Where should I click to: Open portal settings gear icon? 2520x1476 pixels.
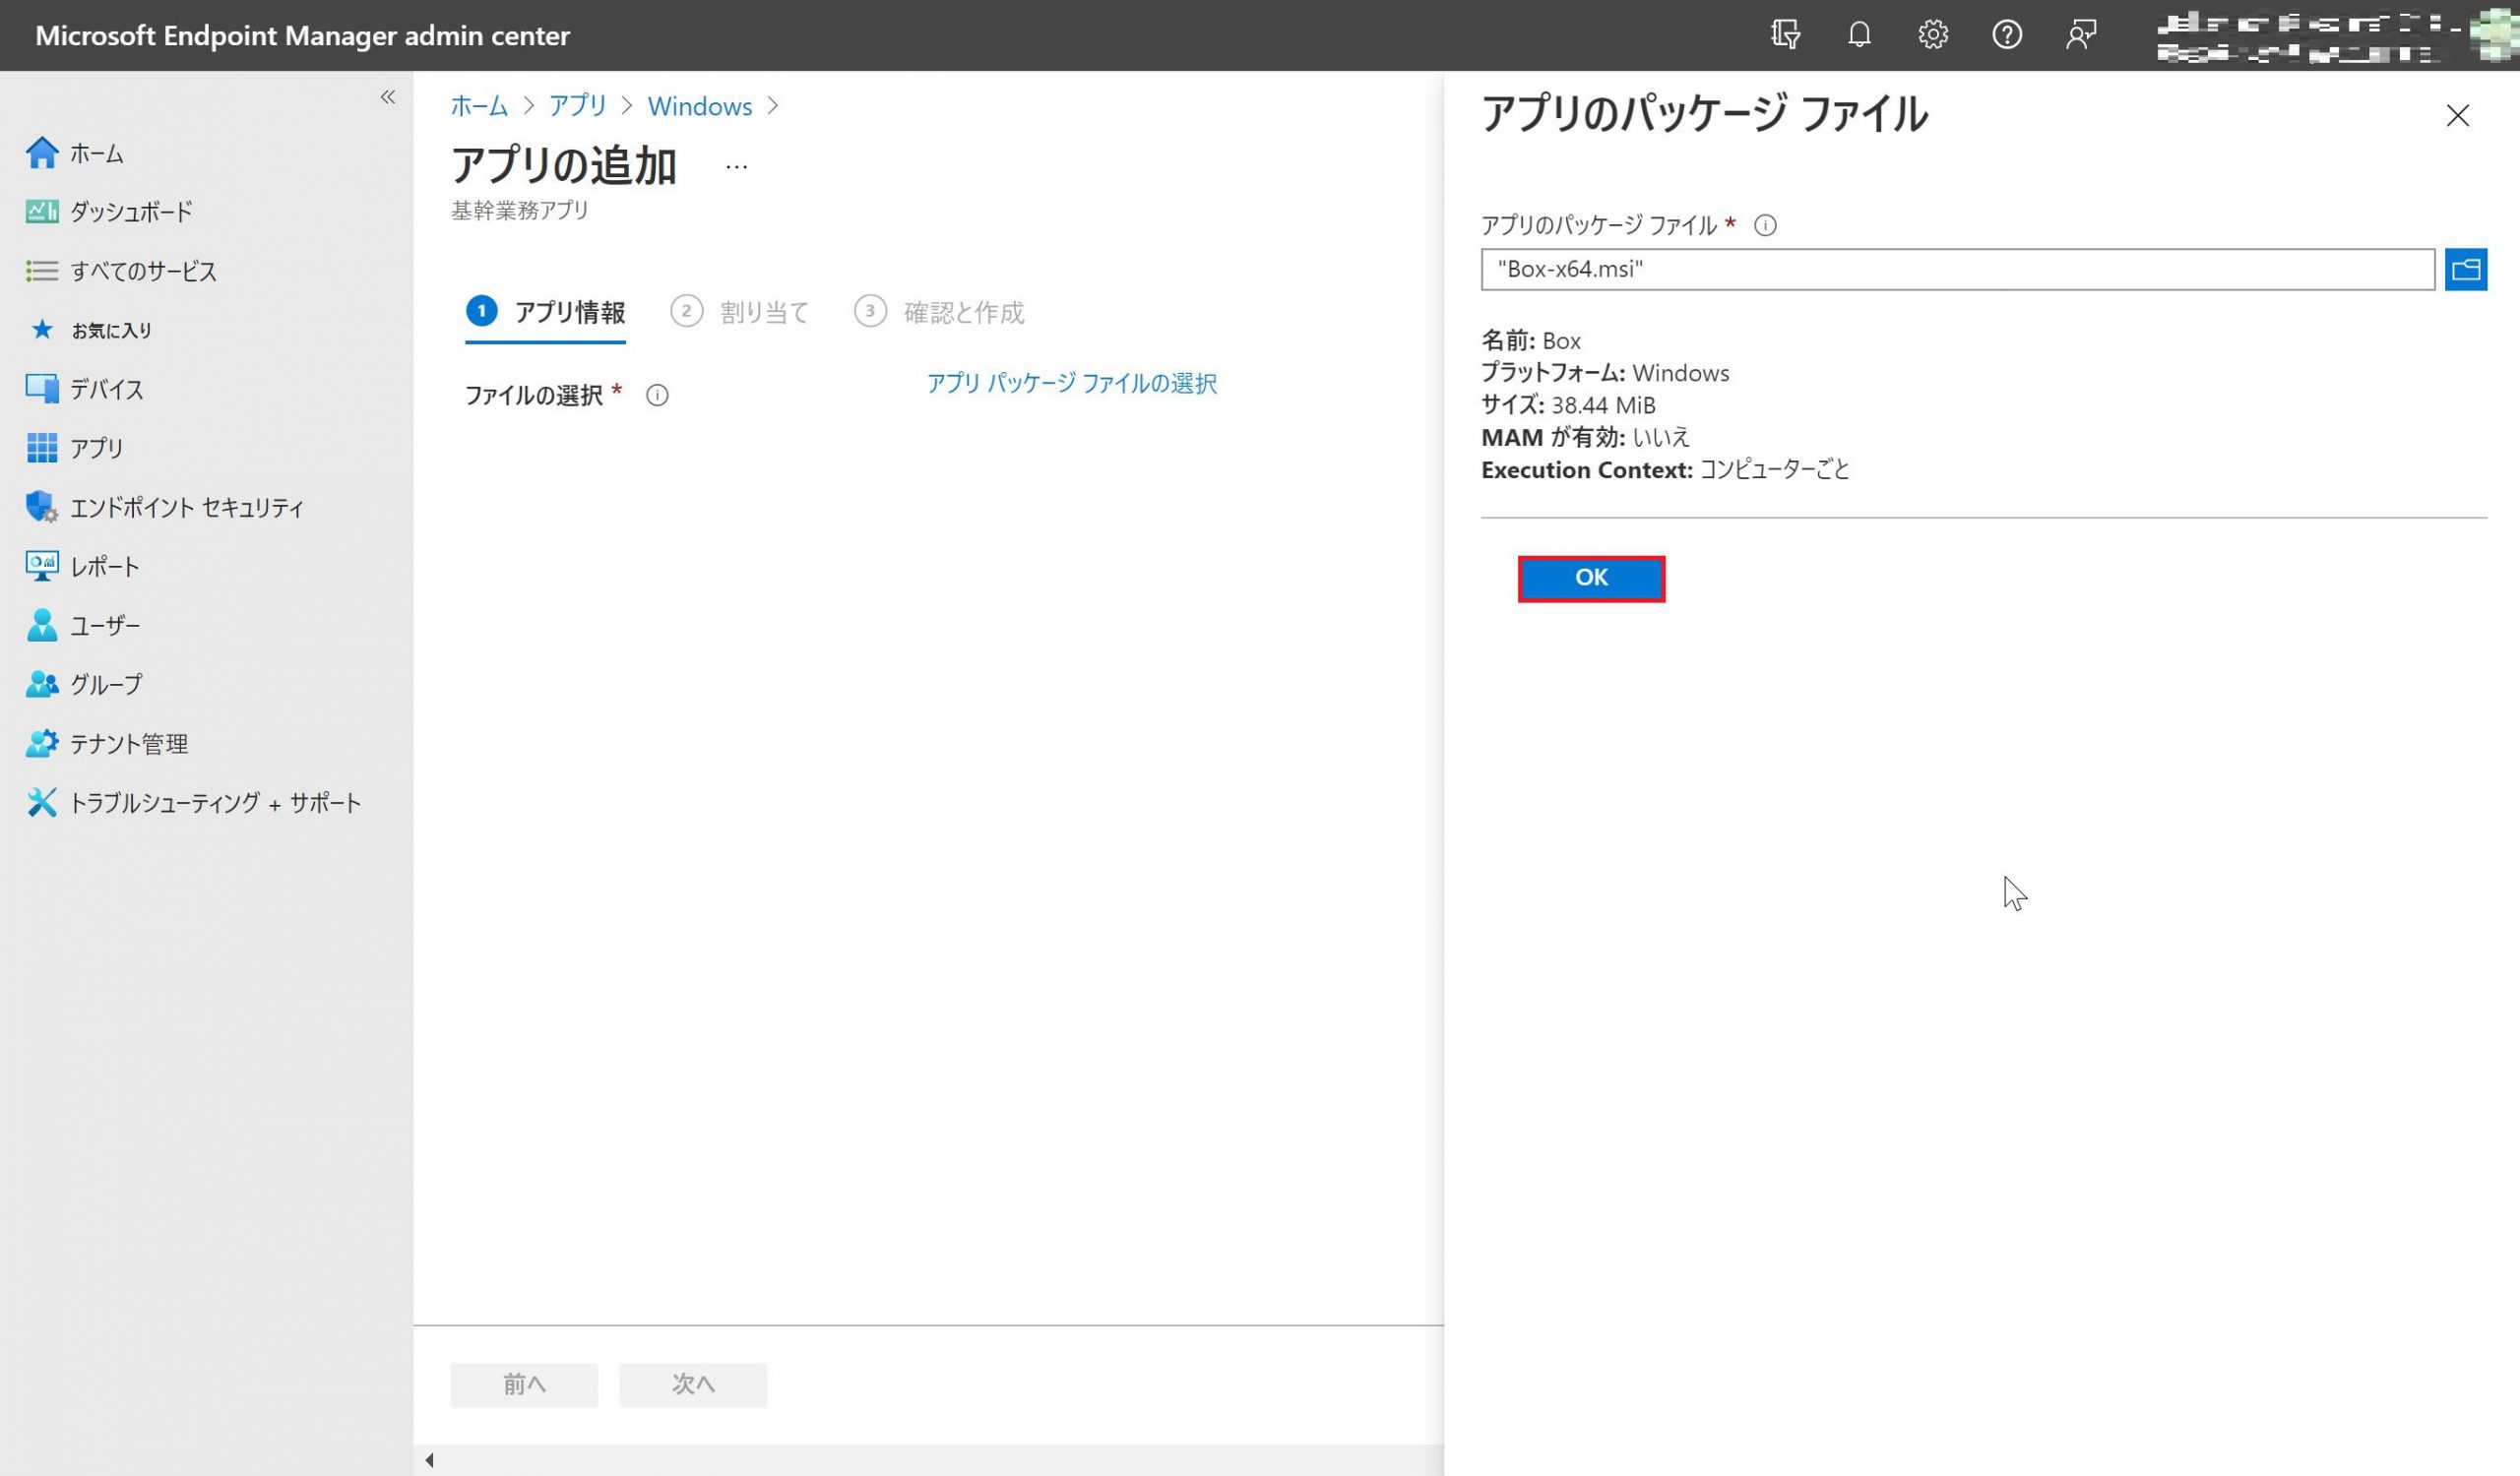[1932, 35]
